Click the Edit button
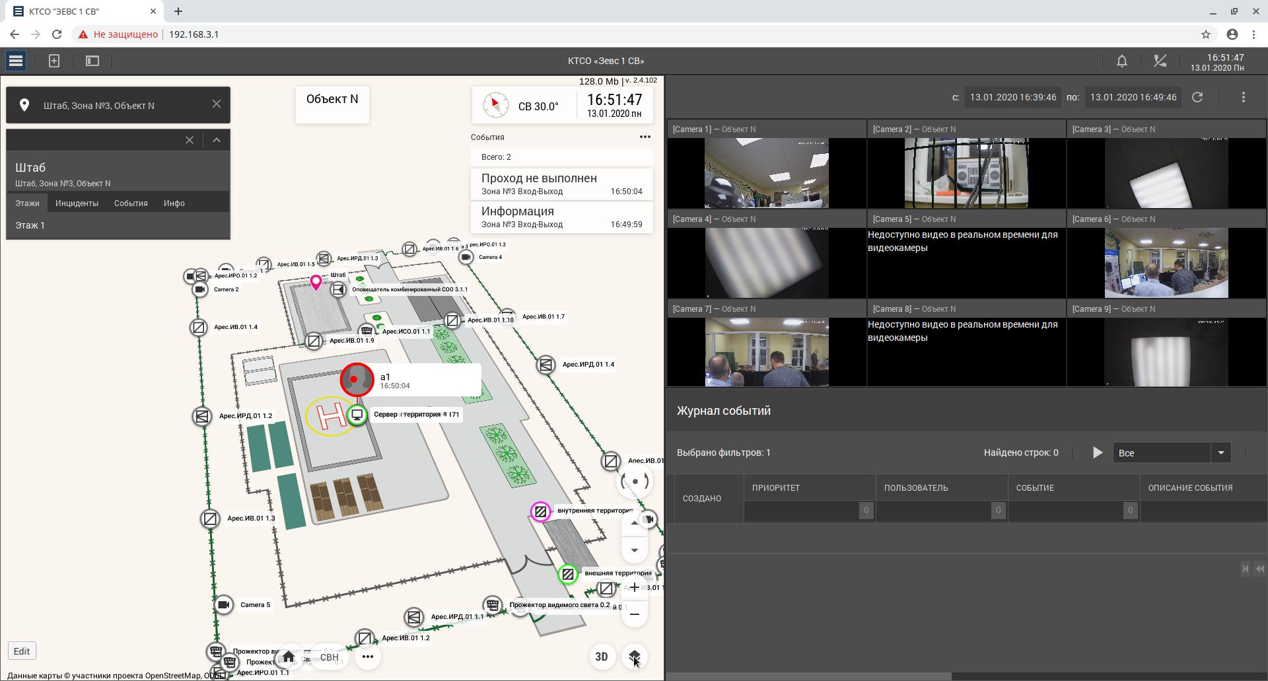Image resolution: width=1268 pixels, height=681 pixels. pyautogui.click(x=22, y=651)
